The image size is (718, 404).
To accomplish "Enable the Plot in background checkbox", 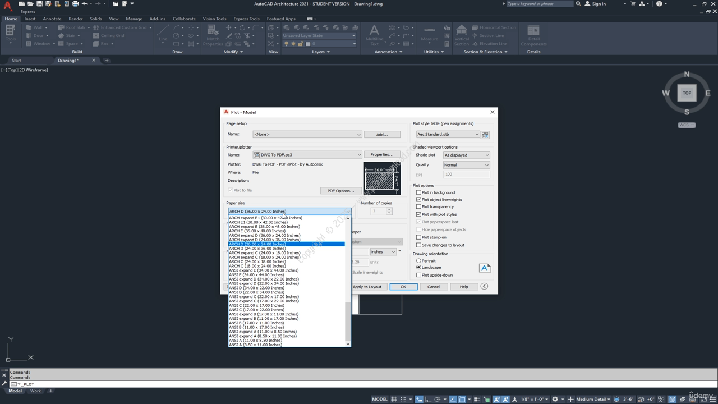I will click(x=418, y=192).
